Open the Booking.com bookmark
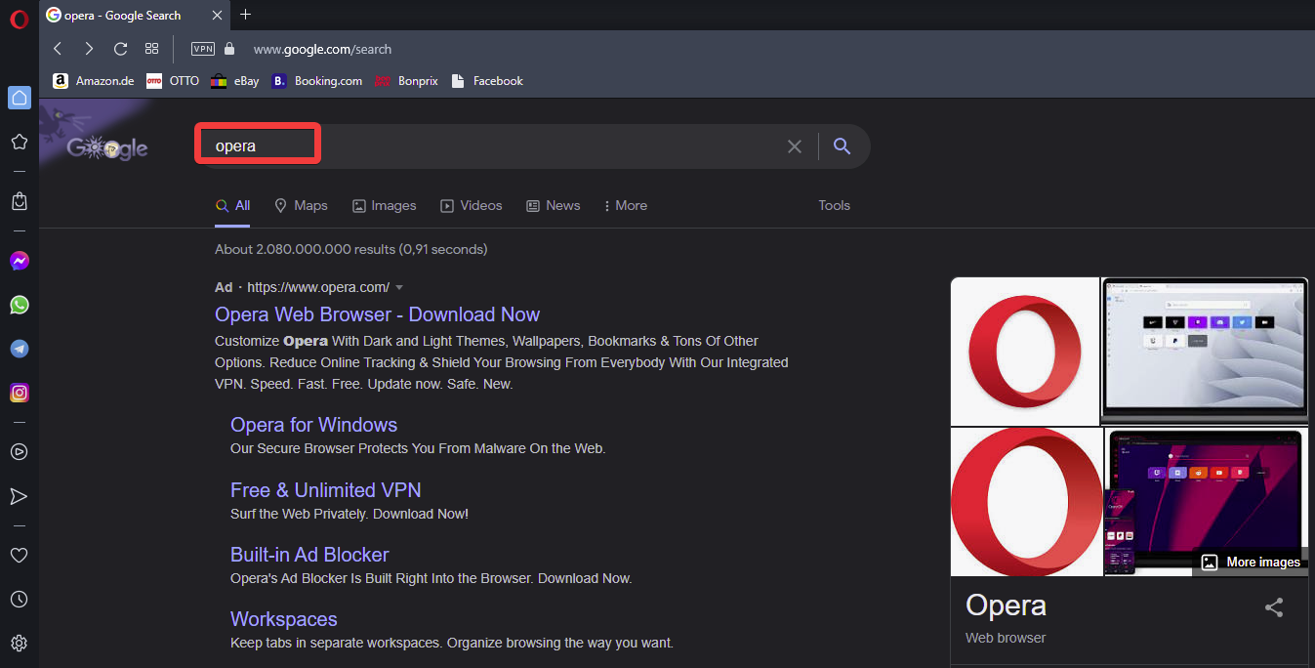The width and height of the screenshot is (1315, 668). pyautogui.click(x=317, y=81)
